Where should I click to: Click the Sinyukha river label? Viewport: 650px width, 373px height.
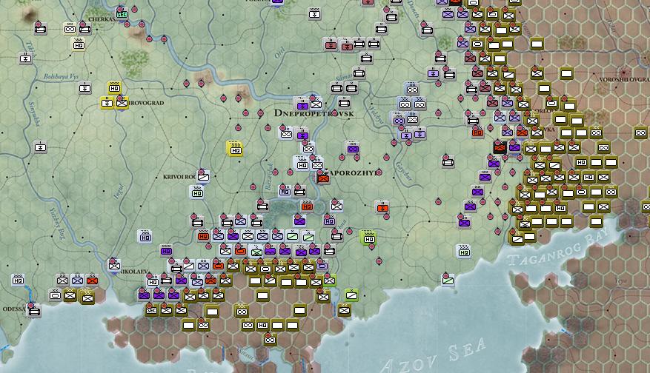33,113
